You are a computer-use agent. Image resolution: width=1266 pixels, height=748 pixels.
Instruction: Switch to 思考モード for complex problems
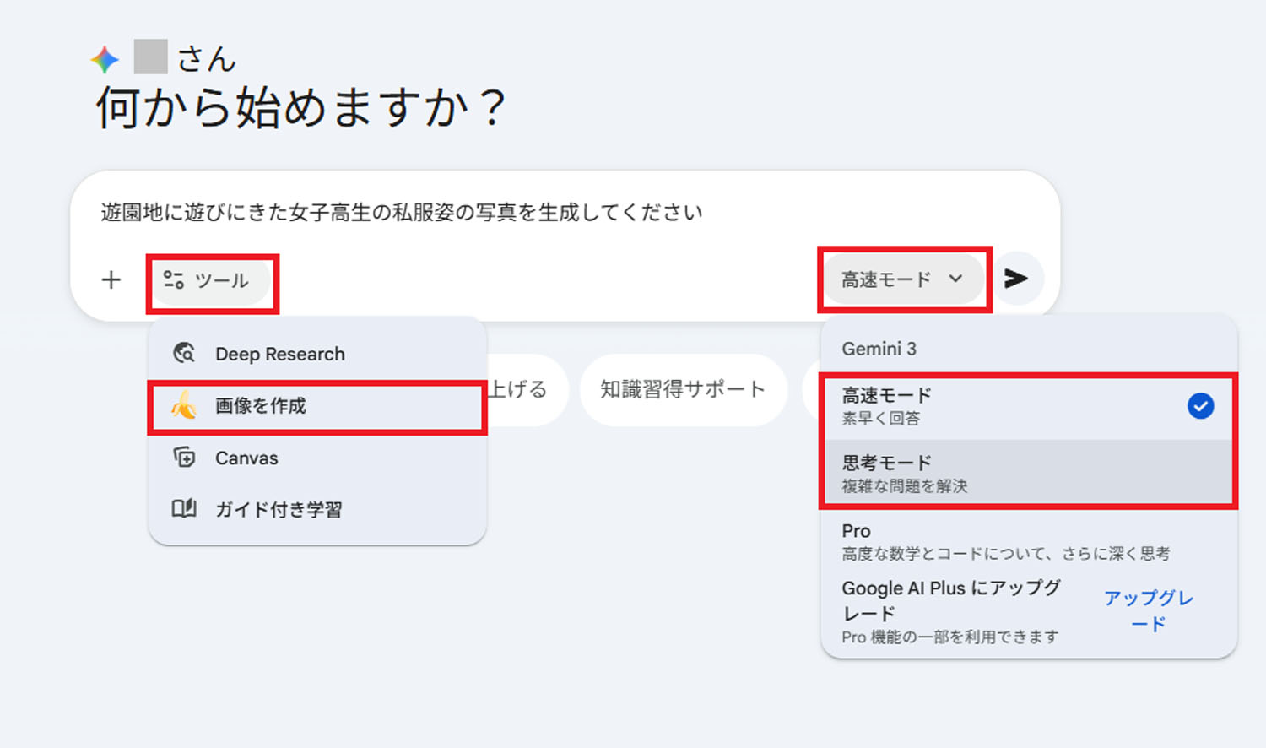coord(928,471)
